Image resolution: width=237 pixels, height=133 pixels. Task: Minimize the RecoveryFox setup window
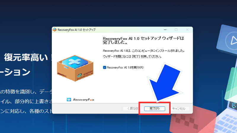click(x=165, y=30)
